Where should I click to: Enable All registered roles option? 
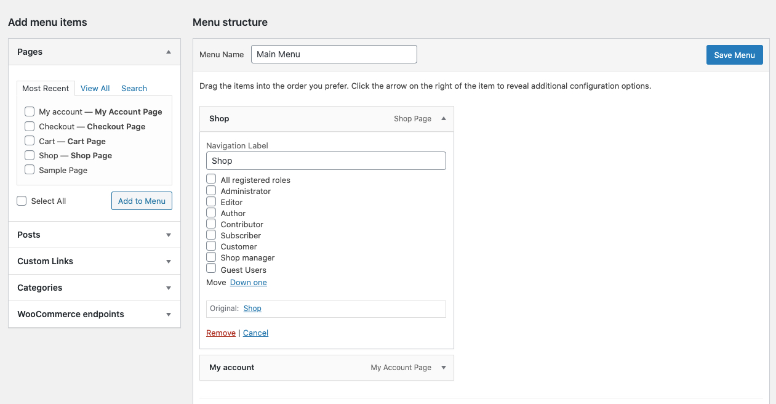coord(211,179)
